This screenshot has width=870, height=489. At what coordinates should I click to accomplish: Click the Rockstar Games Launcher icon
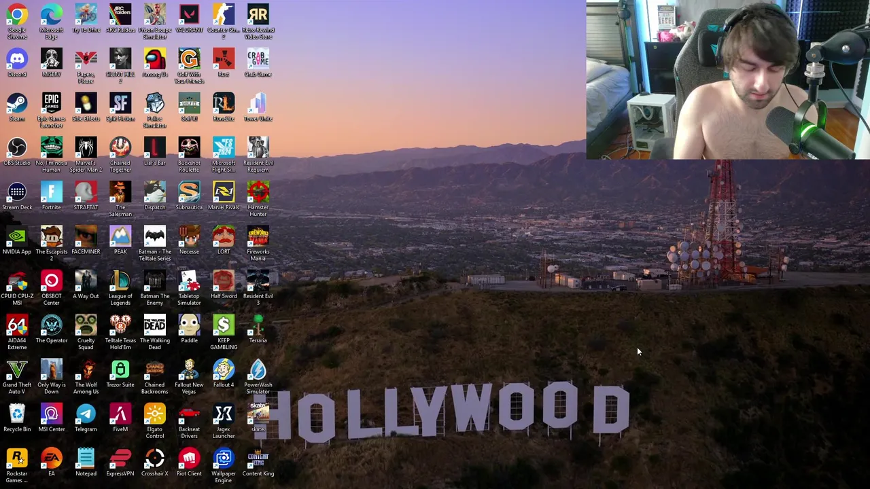17,458
